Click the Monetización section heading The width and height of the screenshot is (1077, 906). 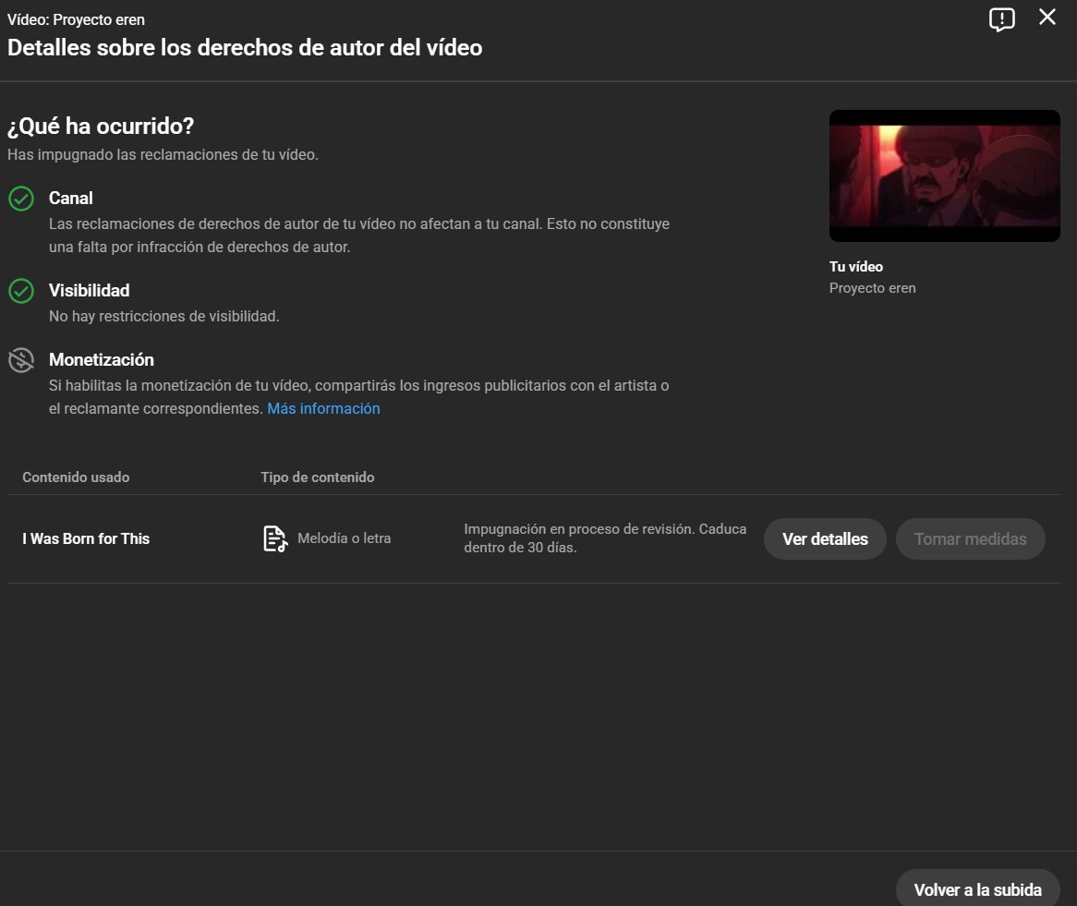tap(102, 360)
